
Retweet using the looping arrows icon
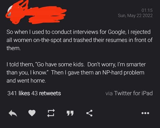(51, 113)
